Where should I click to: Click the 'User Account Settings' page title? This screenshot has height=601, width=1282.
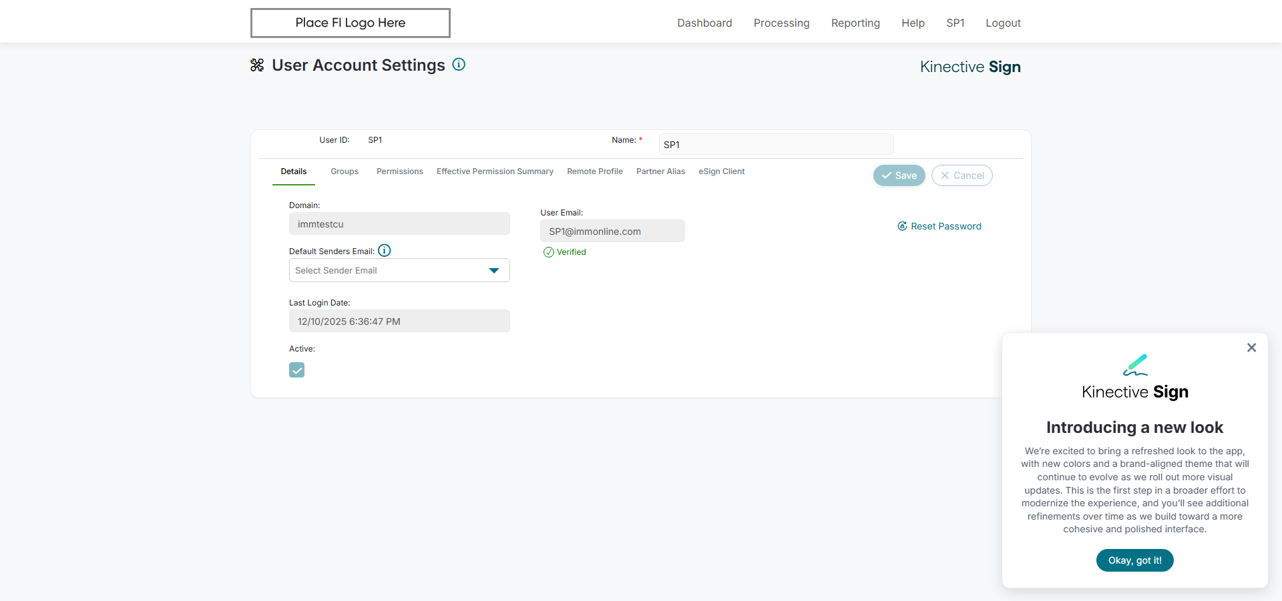(359, 65)
